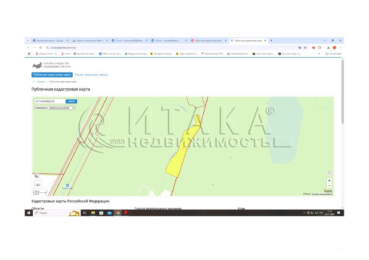The height and width of the screenshot is (260, 369).
Task: Zoom out the map with minus button
Action: pyautogui.click(x=329, y=186)
